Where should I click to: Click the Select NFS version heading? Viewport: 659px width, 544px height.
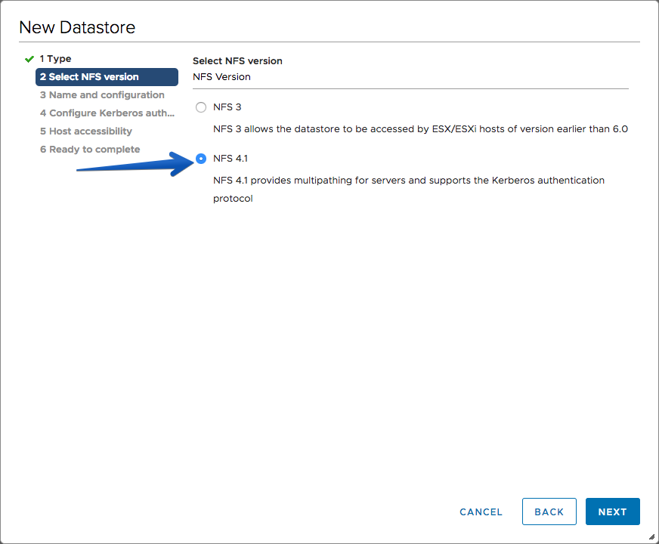pyautogui.click(x=237, y=61)
